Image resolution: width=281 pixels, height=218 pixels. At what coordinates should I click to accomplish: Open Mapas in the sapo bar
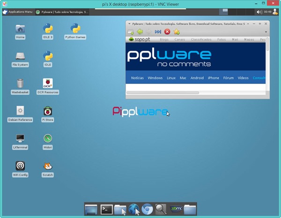[x=249, y=39]
